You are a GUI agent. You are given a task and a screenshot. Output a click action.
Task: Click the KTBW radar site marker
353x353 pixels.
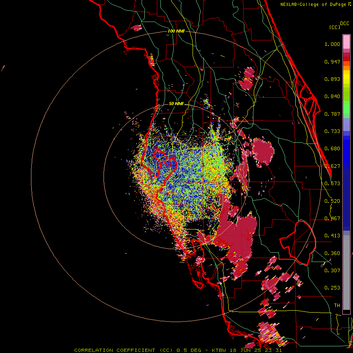(177, 177)
